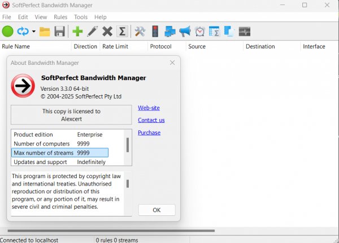Click the Rate Limit column header
The image size is (339, 243).
click(x=124, y=46)
